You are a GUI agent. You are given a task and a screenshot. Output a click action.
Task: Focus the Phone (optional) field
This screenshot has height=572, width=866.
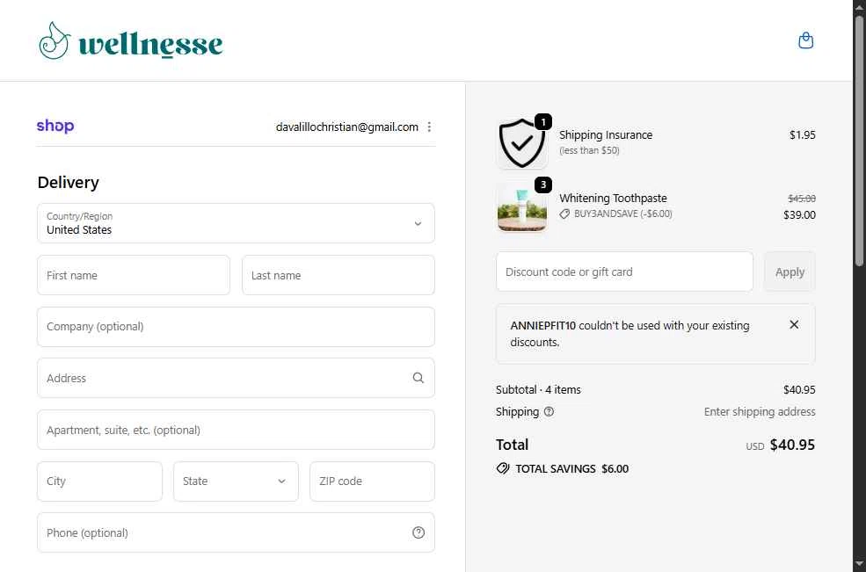click(236, 532)
